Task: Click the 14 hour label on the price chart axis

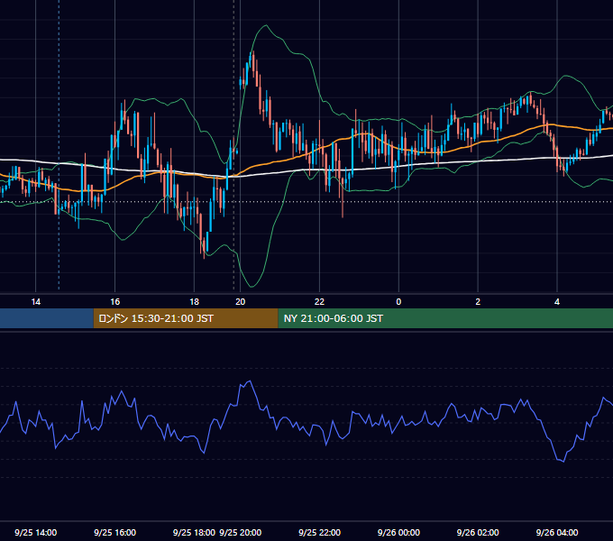Action: pyautogui.click(x=35, y=302)
